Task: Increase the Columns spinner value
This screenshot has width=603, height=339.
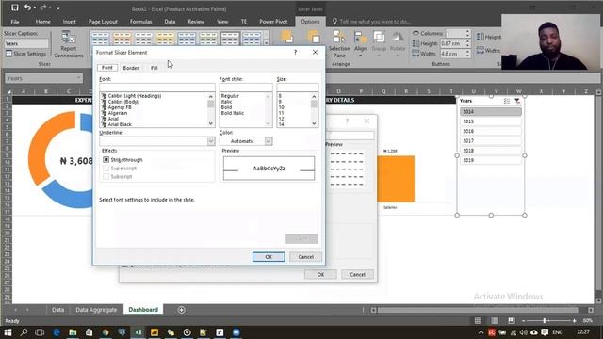Action: coord(467,31)
